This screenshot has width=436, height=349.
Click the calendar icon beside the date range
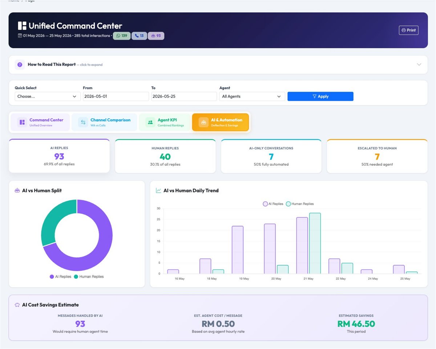point(20,36)
